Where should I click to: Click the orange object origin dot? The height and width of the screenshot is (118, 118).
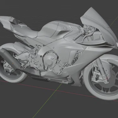[13, 64]
